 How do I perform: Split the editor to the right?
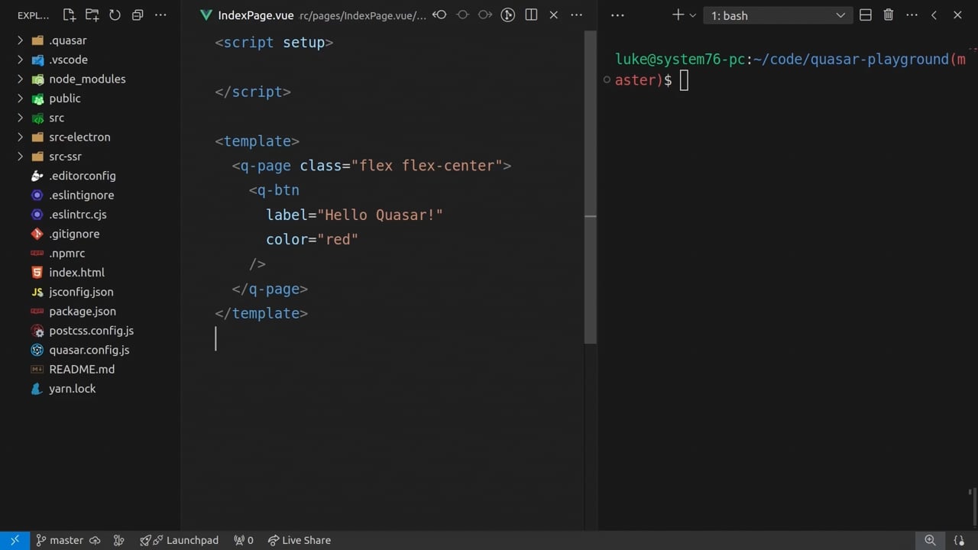pyautogui.click(x=531, y=15)
